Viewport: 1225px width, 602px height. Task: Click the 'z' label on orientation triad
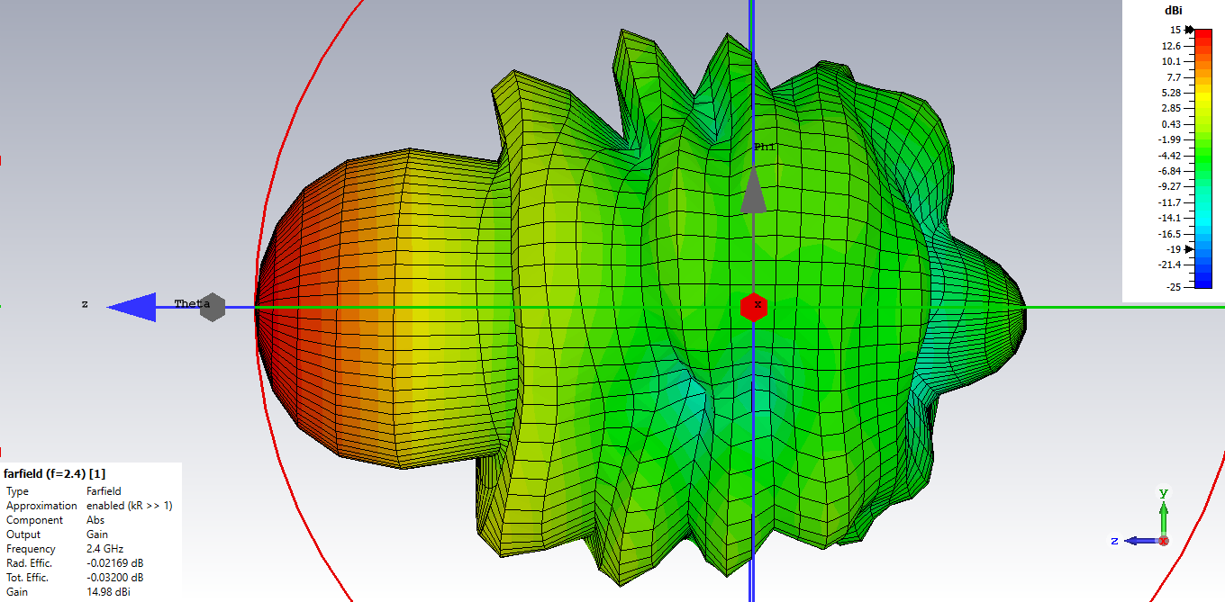click(x=1115, y=541)
